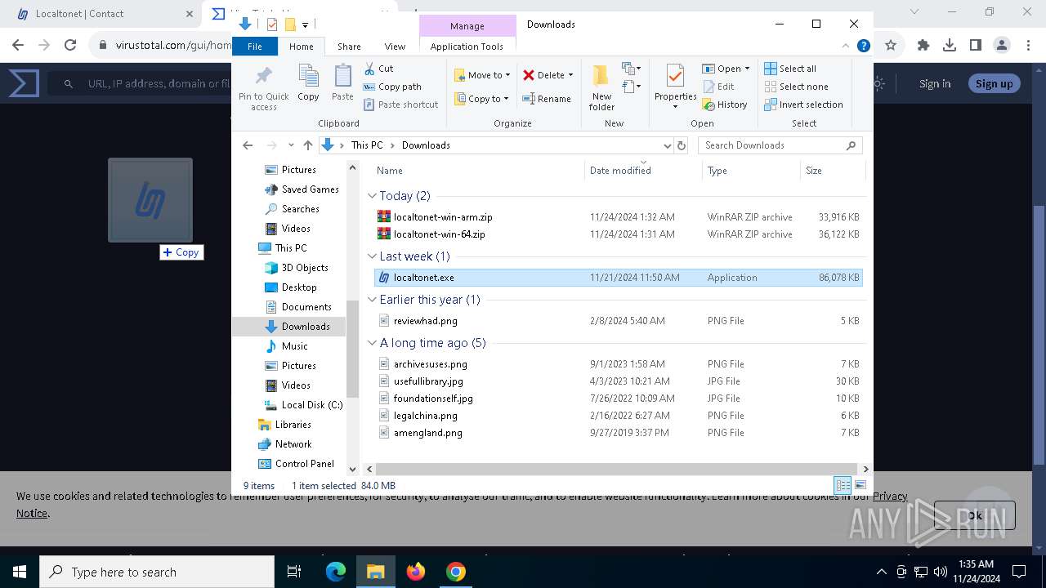Screen dimensions: 1046x588
Task: Open Copy to dropdown
Action: pos(481,99)
